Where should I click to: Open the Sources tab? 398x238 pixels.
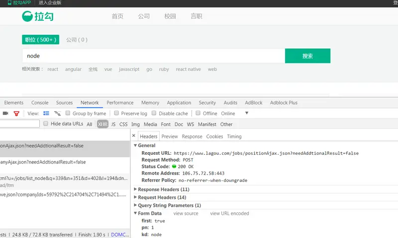65,103
